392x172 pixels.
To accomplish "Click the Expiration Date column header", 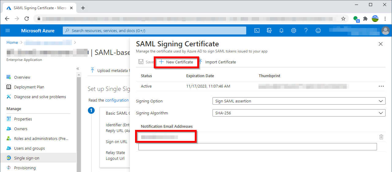I will [x=200, y=76].
